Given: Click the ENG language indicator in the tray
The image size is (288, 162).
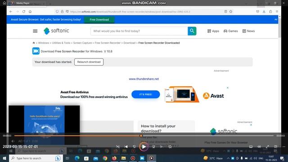Looking at the screenshot, I should click(x=261, y=158).
